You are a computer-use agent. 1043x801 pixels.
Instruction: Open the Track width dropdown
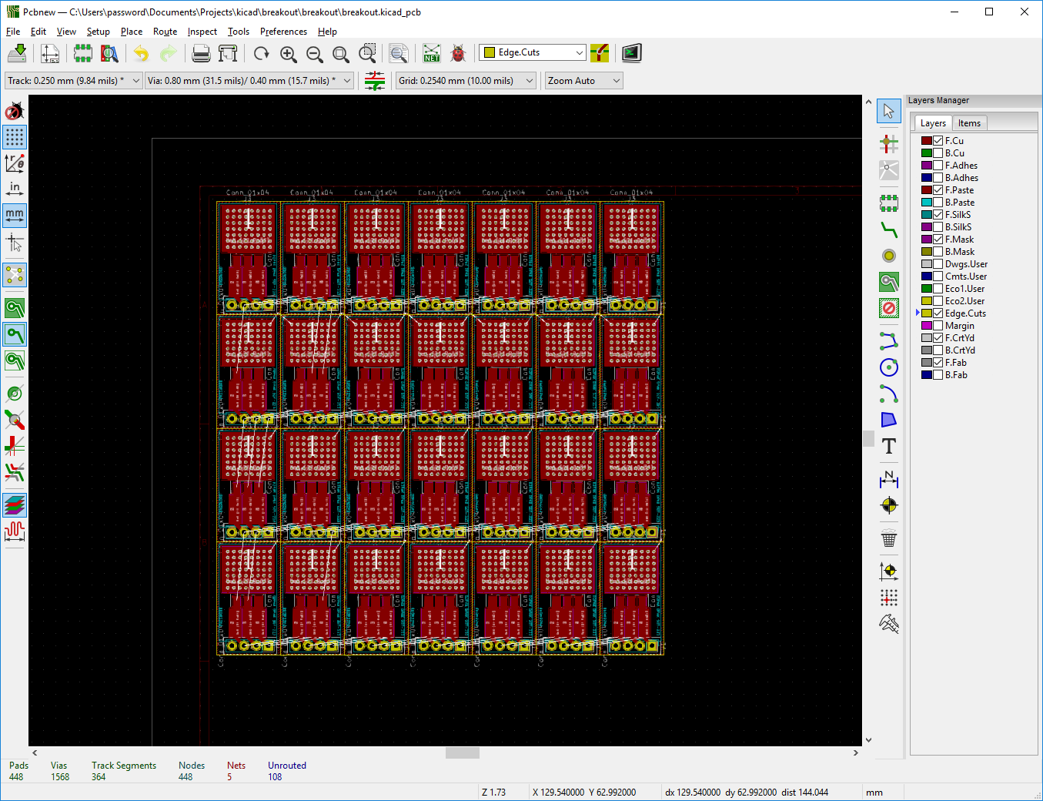point(74,81)
